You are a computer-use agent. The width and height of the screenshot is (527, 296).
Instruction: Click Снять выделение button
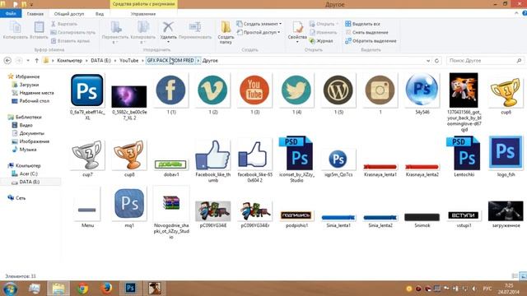click(x=366, y=32)
